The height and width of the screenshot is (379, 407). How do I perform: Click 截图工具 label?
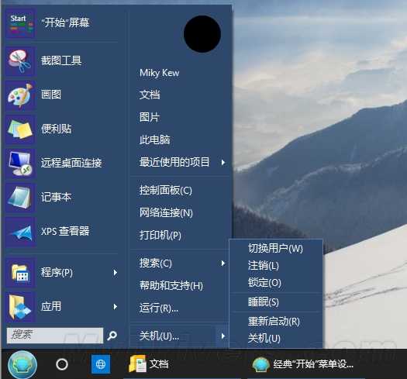pyautogui.click(x=61, y=60)
